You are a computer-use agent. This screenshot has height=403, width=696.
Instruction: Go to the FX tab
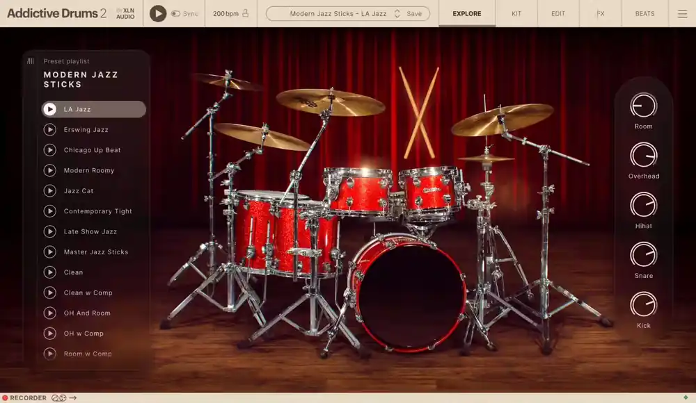click(x=601, y=14)
